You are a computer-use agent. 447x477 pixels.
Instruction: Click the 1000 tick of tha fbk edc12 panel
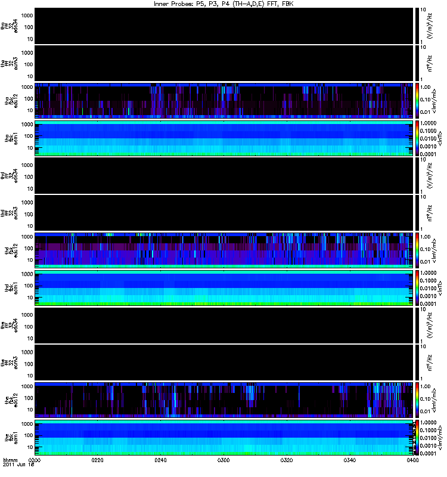coord(27,87)
